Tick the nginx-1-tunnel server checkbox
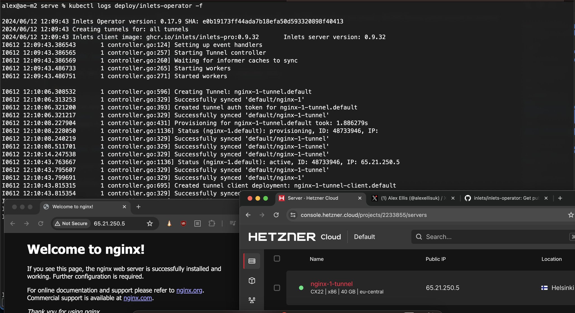 (x=277, y=288)
